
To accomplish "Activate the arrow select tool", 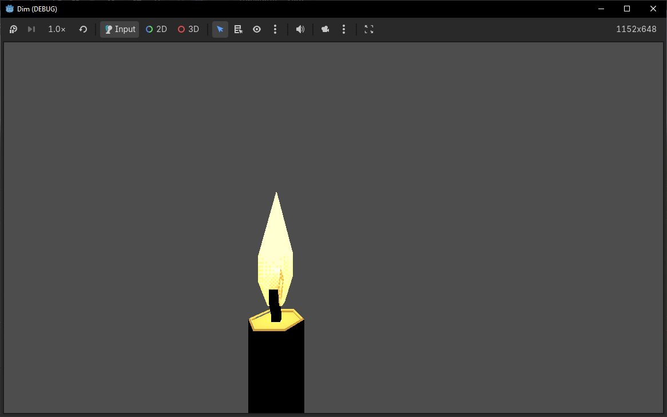I will tap(220, 29).
